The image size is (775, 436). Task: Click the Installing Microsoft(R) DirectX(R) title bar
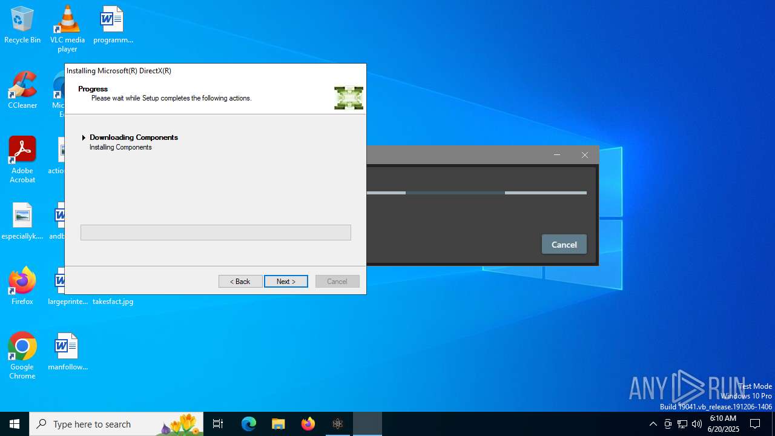pos(216,71)
